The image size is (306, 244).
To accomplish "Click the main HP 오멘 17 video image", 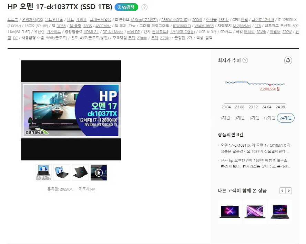I will click(71, 110).
